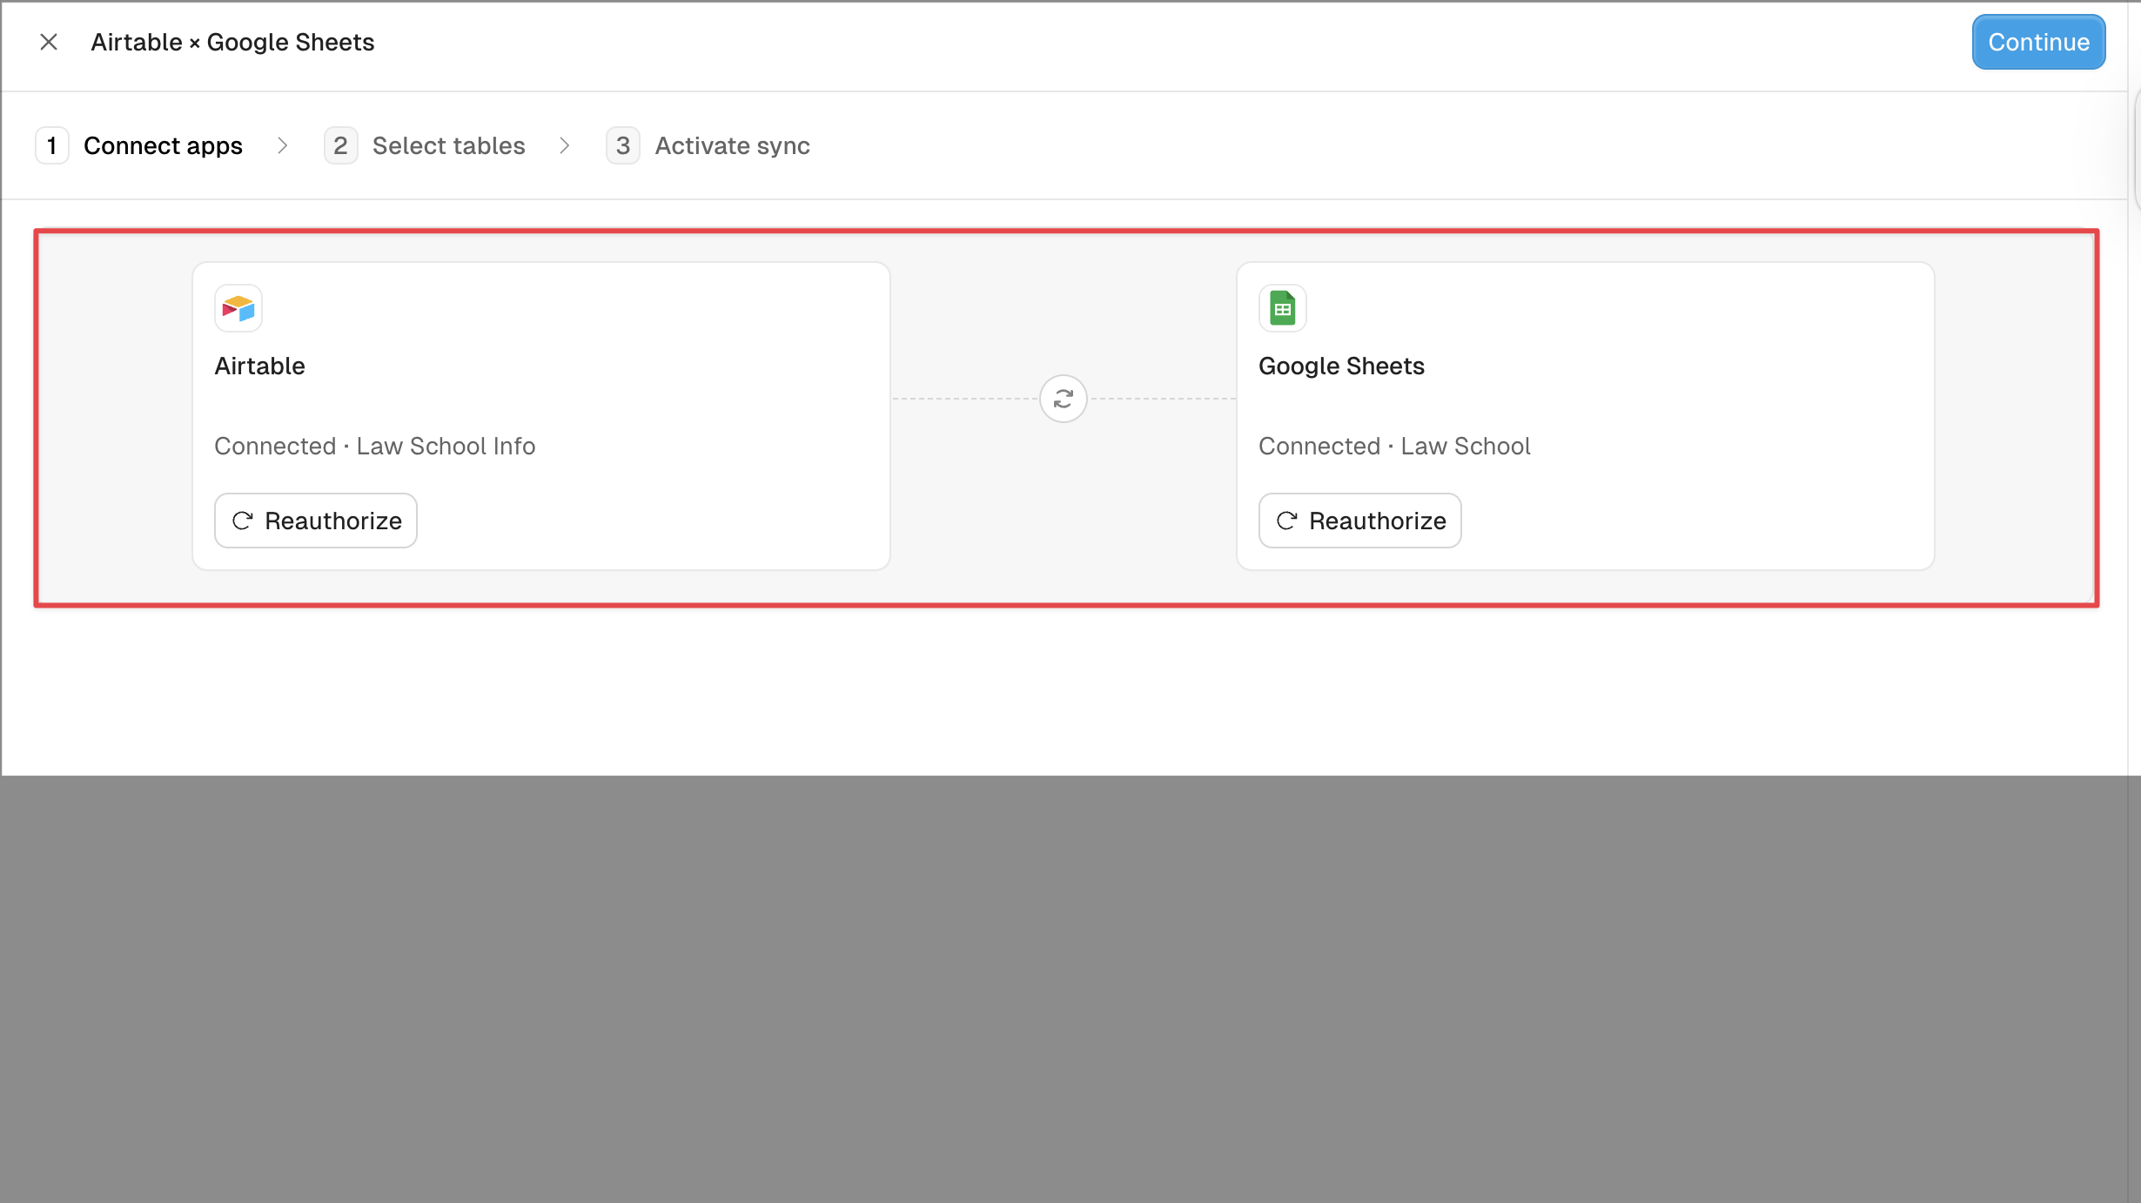This screenshot has height=1203, width=2141.
Task: Click the blue Continue button
Action: coord(2038,42)
